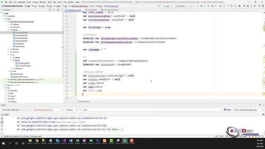This screenshot has width=265, height=149.
Task: Click the Chrome icon in the taskbar
Action: (x=37, y=141)
